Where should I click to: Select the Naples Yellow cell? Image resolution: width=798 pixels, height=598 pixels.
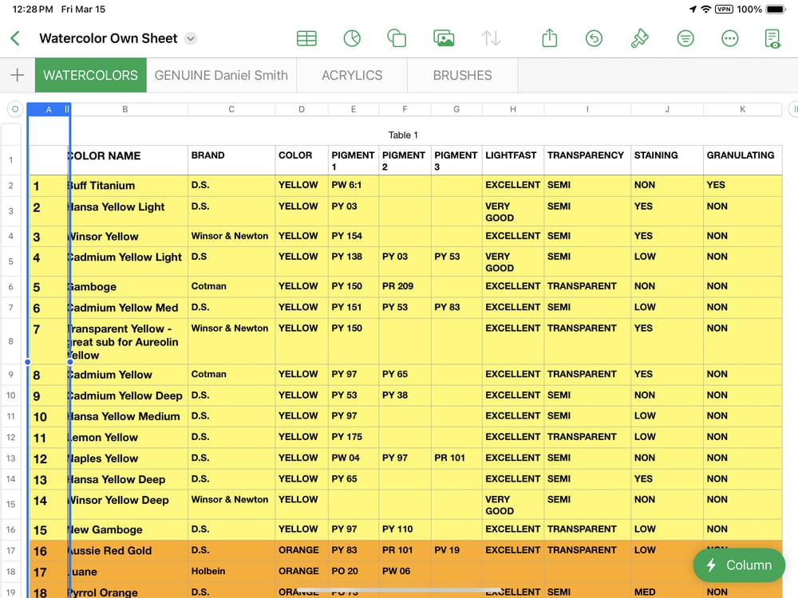click(x=128, y=458)
